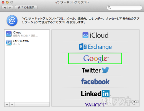This screenshot has width=144, height=111.
Task: Add an account with the plus button
Action: (7, 104)
